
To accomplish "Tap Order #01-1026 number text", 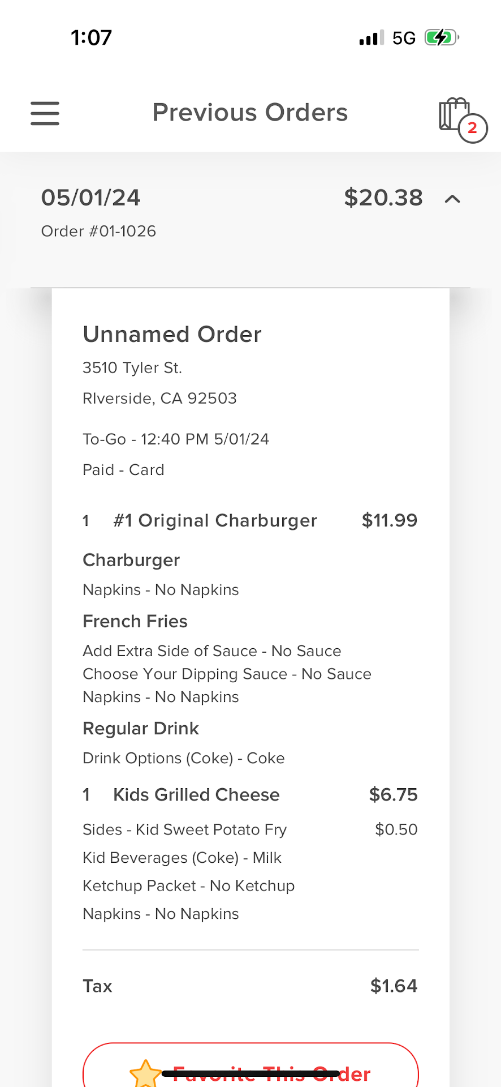I will (x=98, y=231).
